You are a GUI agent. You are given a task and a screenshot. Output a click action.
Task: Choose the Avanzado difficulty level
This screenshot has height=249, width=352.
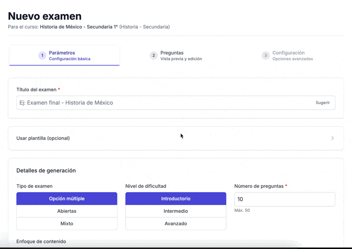(176, 224)
